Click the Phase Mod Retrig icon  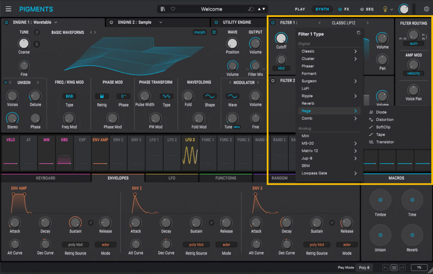(101, 96)
